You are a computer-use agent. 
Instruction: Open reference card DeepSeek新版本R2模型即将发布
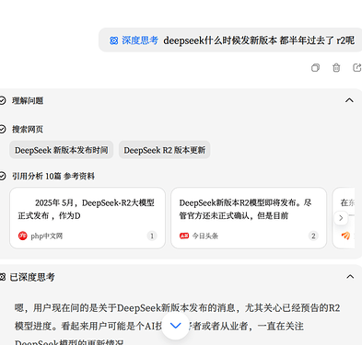pos(249,218)
